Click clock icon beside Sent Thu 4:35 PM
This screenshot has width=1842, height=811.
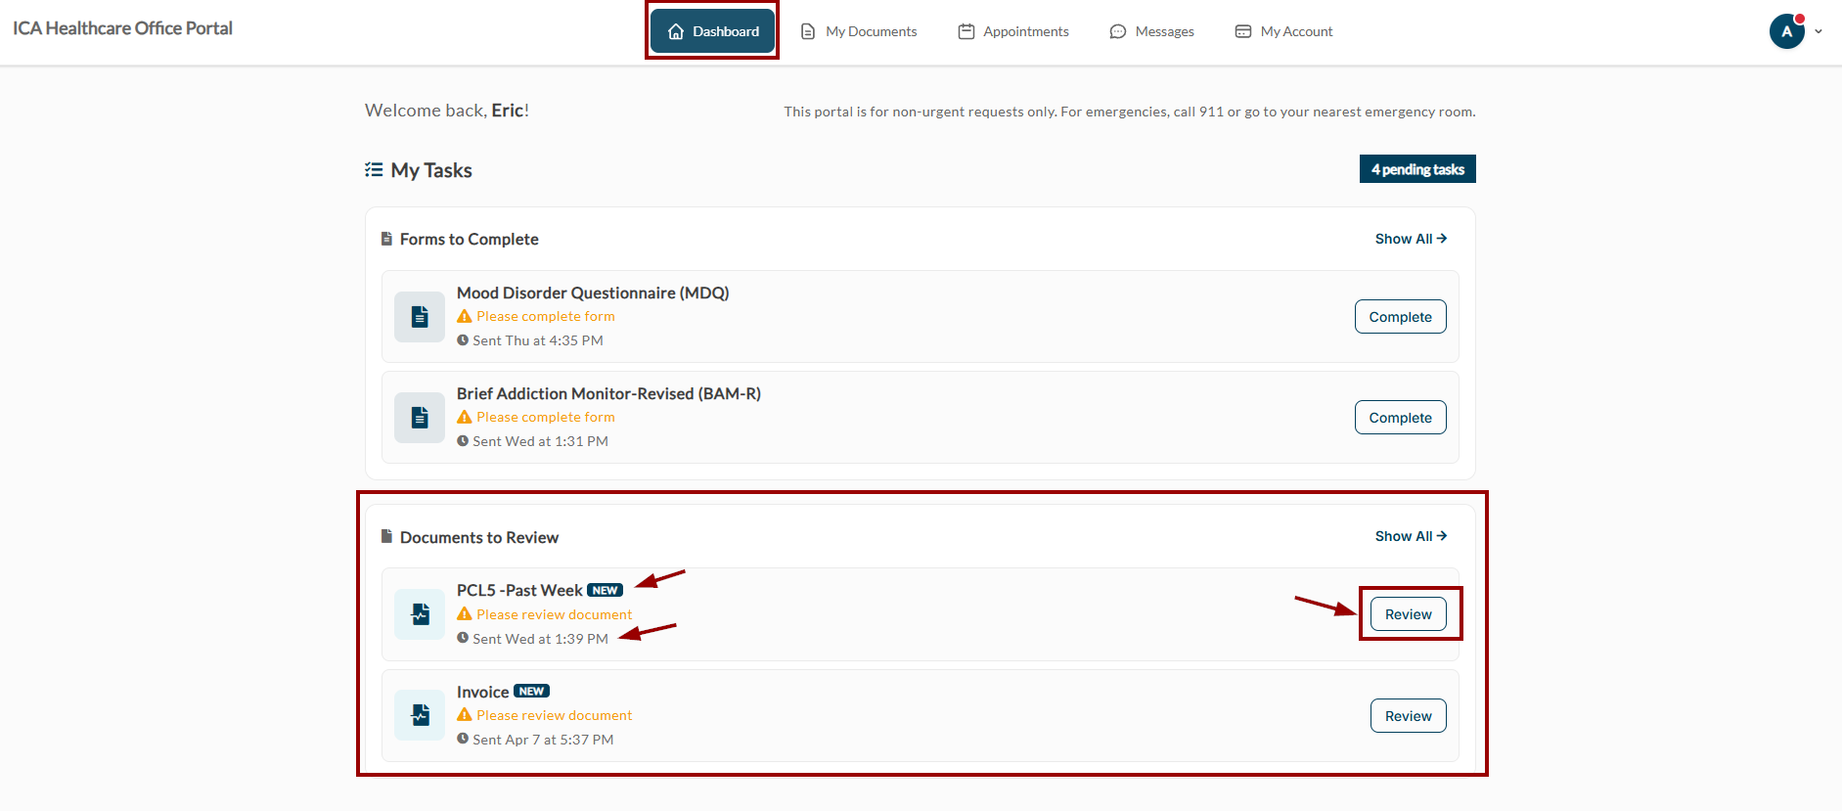pos(463,339)
